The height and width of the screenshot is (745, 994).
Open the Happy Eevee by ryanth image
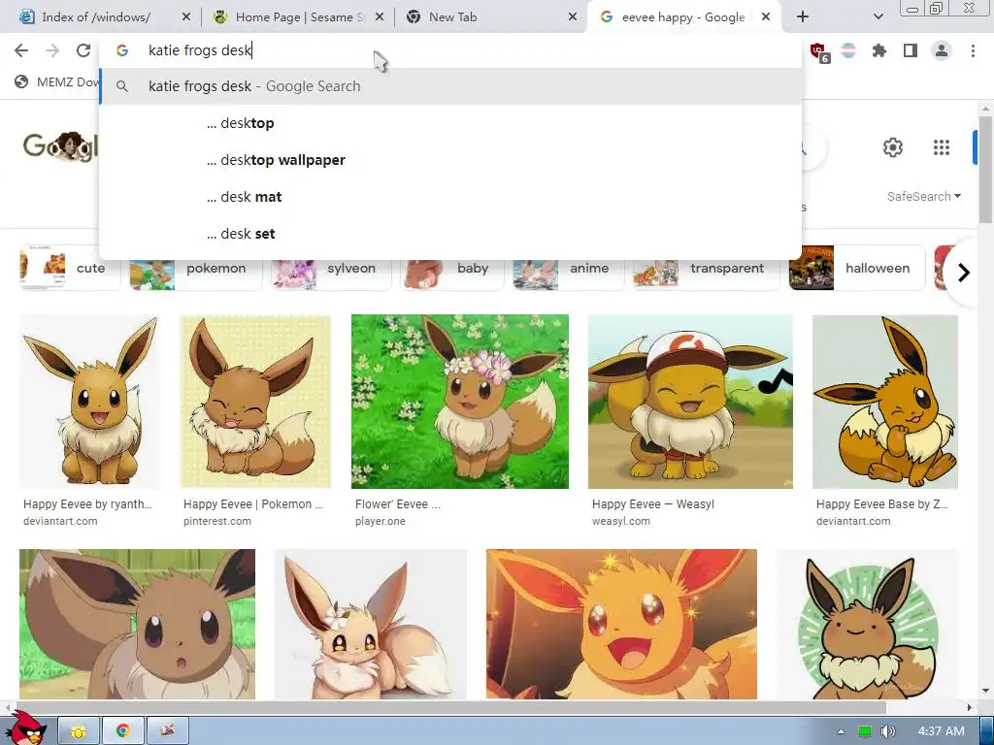(x=89, y=402)
